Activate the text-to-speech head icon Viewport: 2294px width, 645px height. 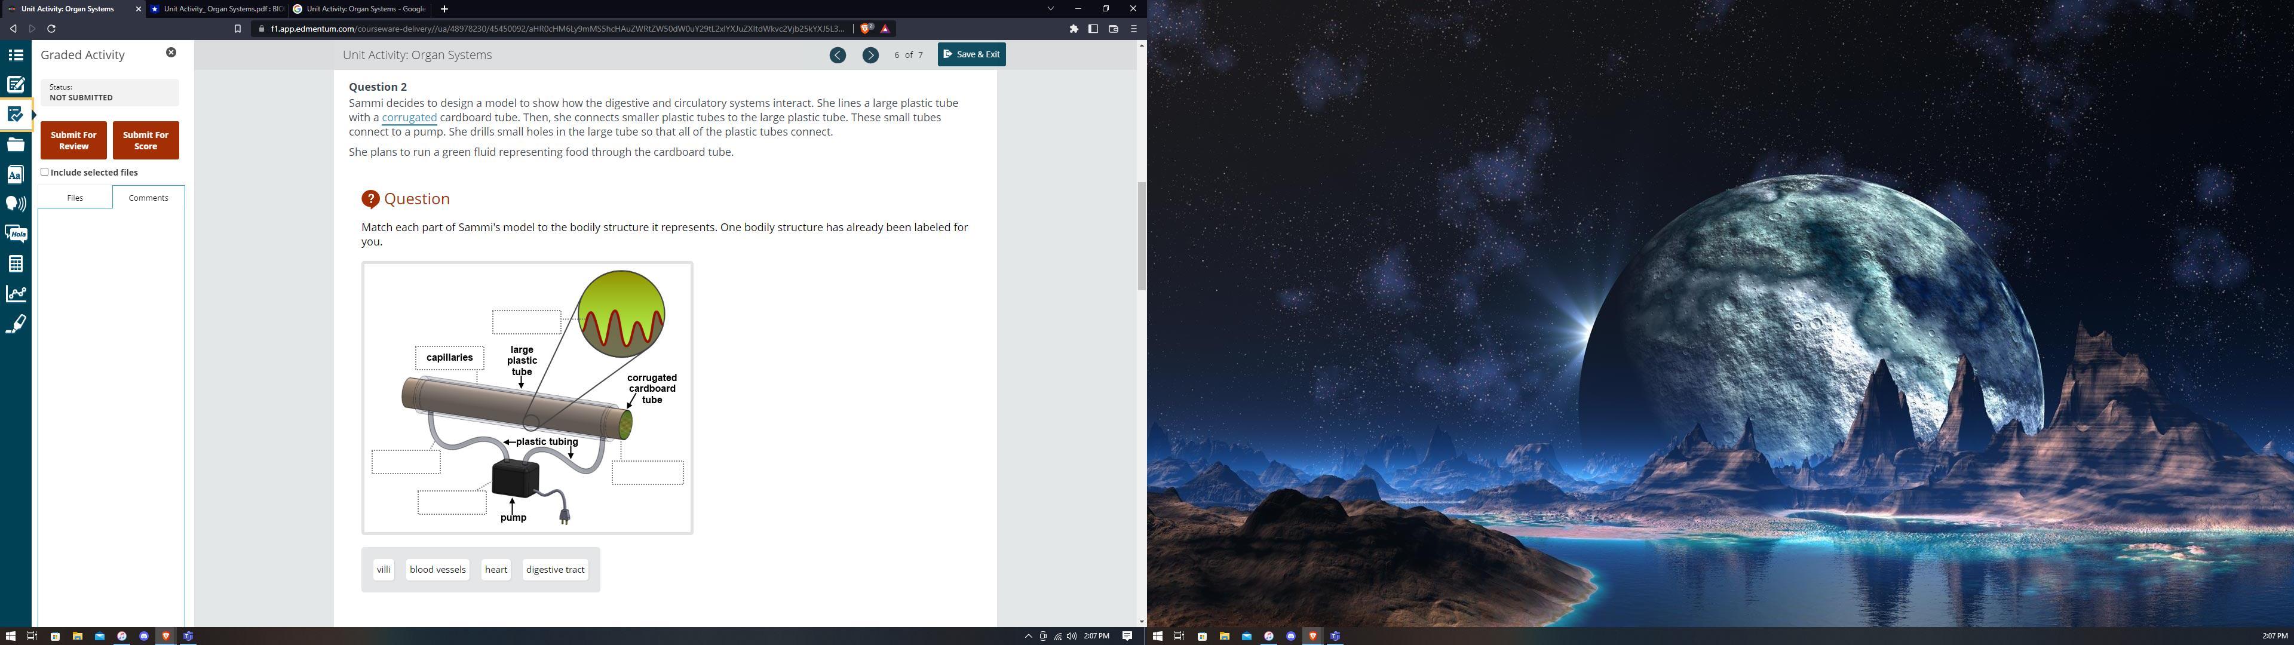tap(15, 204)
